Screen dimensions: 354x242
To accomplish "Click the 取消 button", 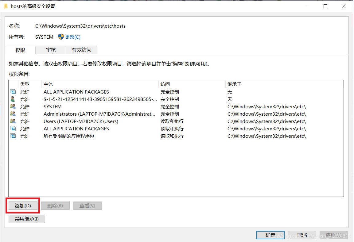I will [302, 235].
